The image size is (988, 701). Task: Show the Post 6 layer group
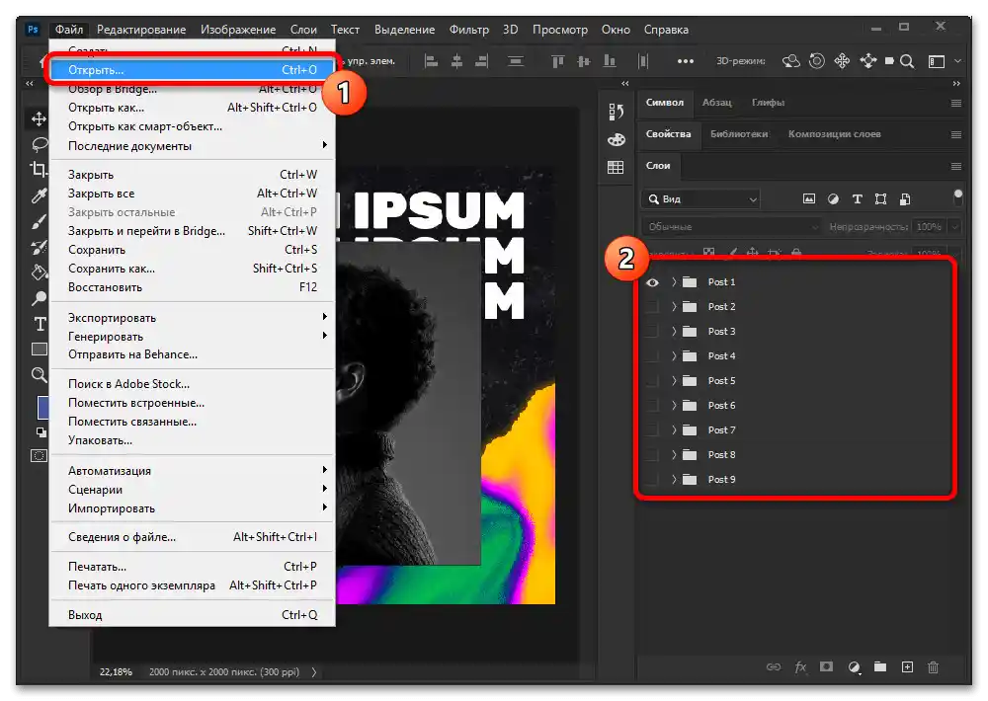[x=652, y=405]
